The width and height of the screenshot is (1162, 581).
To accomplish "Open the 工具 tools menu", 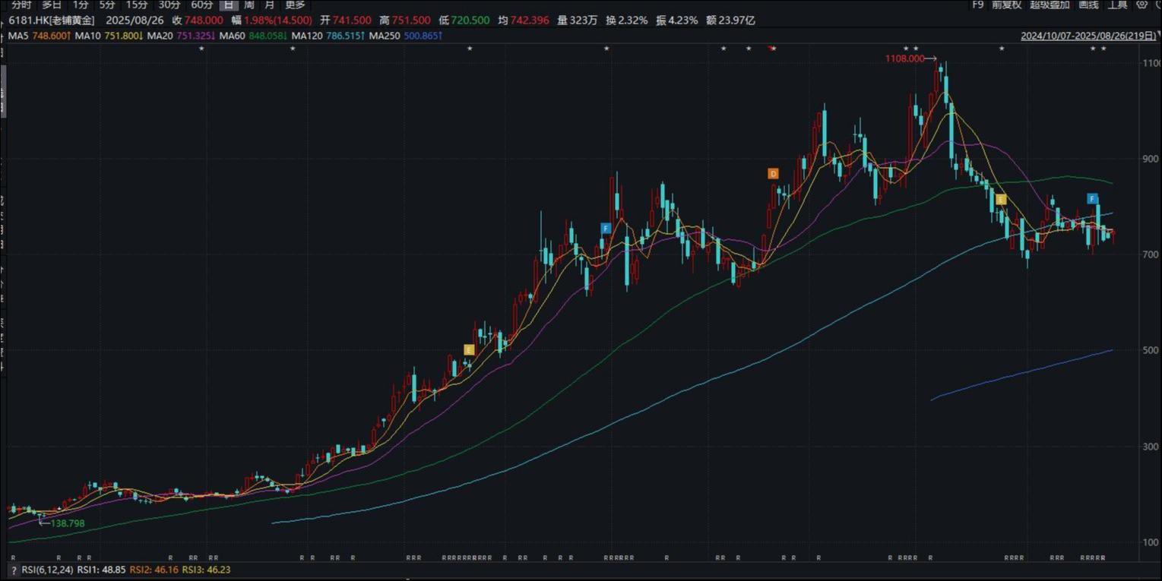I will [1117, 5].
